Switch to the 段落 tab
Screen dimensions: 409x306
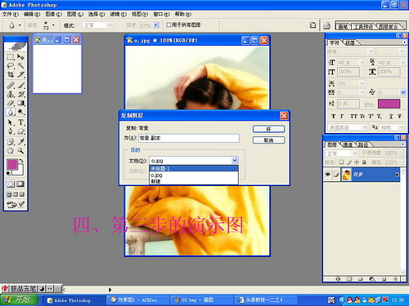[x=350, y=42]
